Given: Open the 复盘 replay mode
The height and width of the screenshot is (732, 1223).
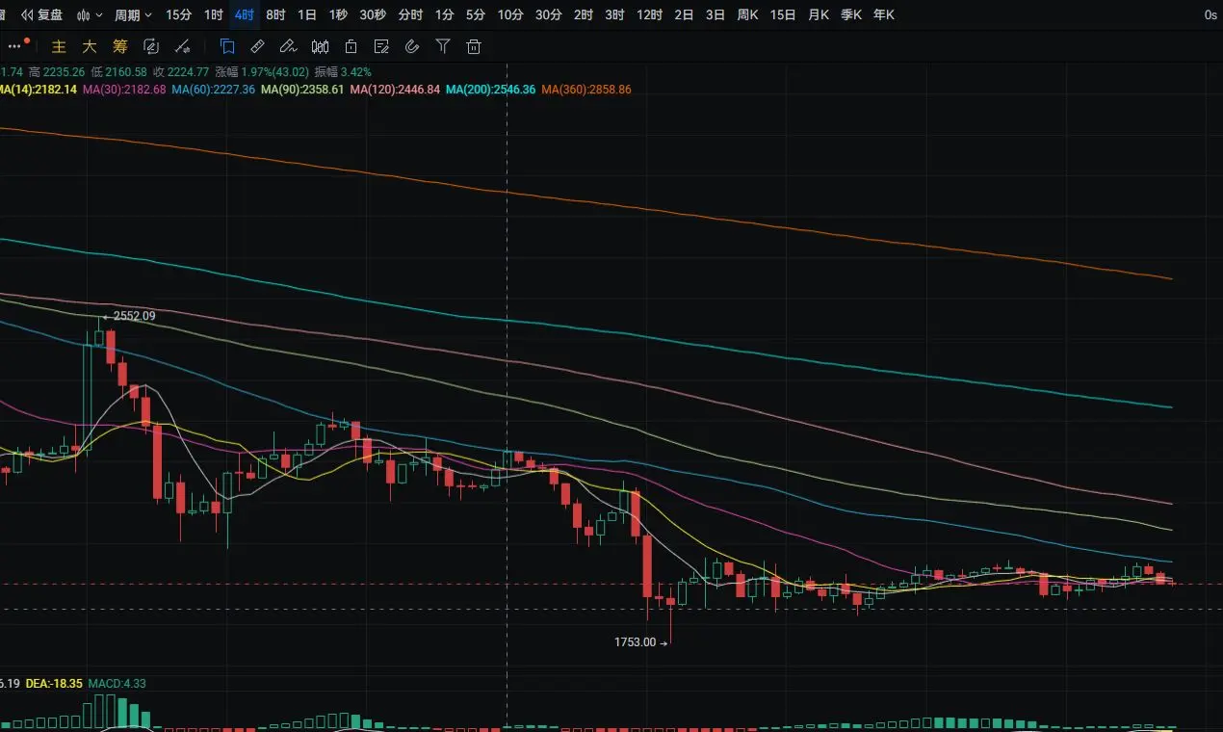Looking at the screenshot, I should tap(41, 14).
